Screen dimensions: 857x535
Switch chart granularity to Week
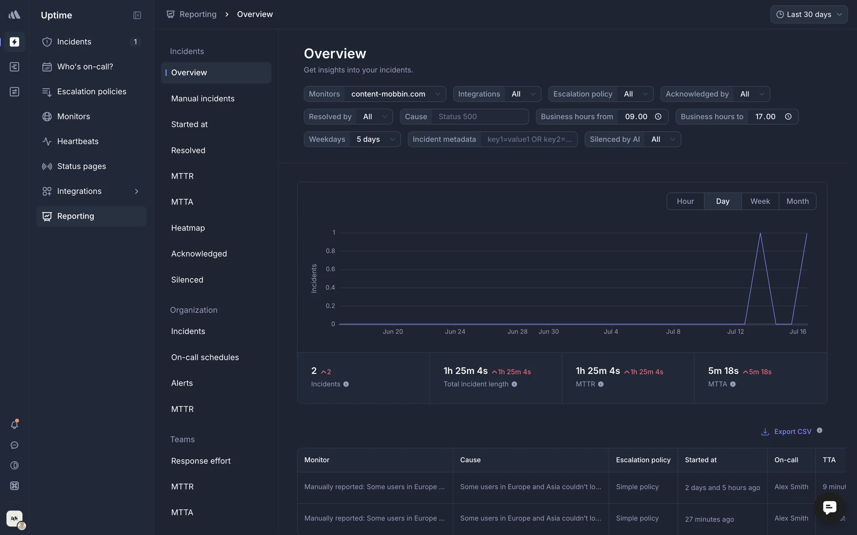click(760, 202)
